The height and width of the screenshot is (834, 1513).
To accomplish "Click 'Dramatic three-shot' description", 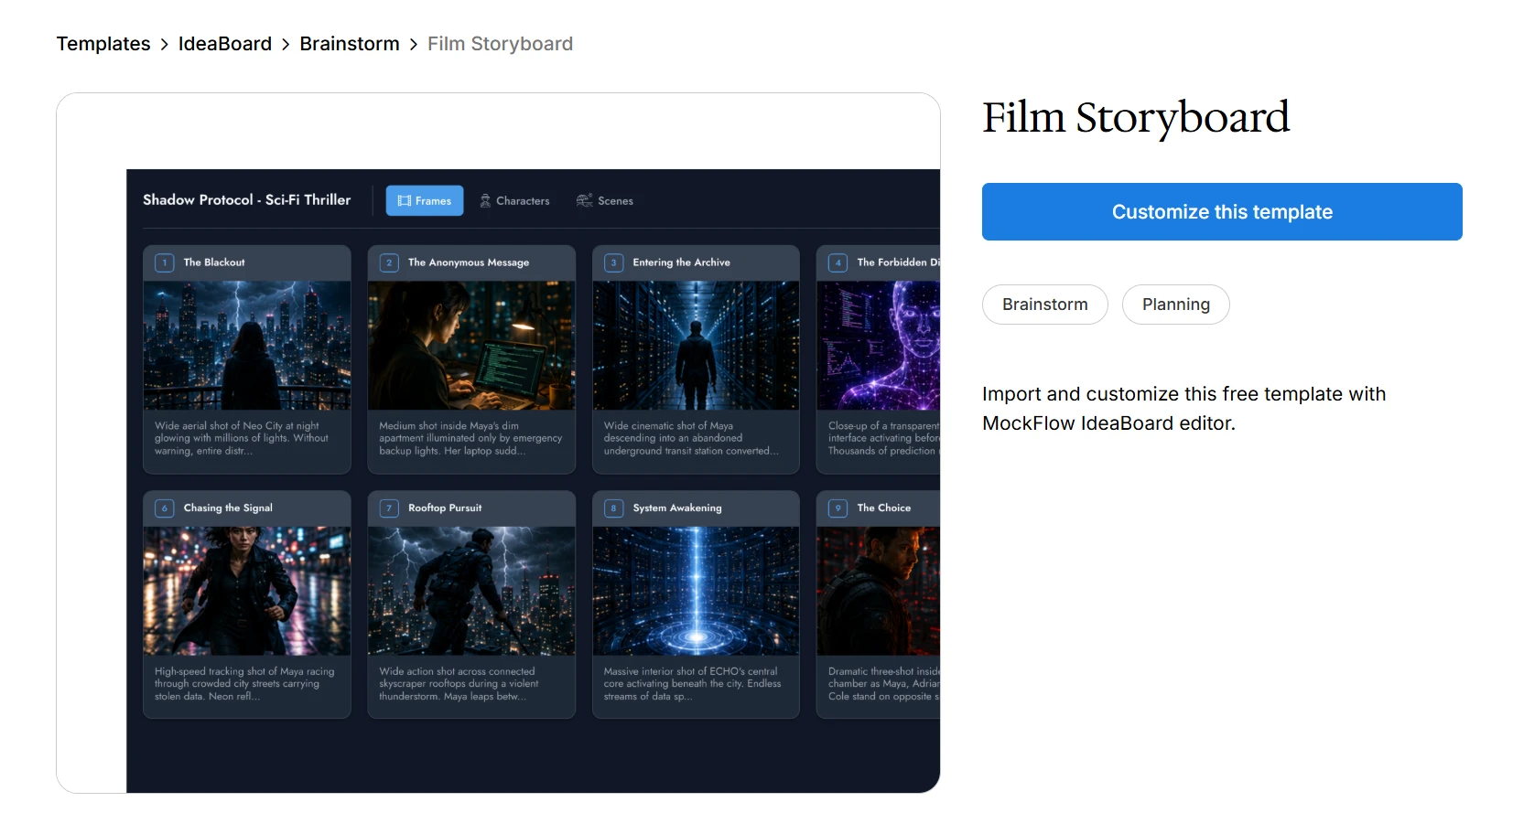I will coord(883,684).
